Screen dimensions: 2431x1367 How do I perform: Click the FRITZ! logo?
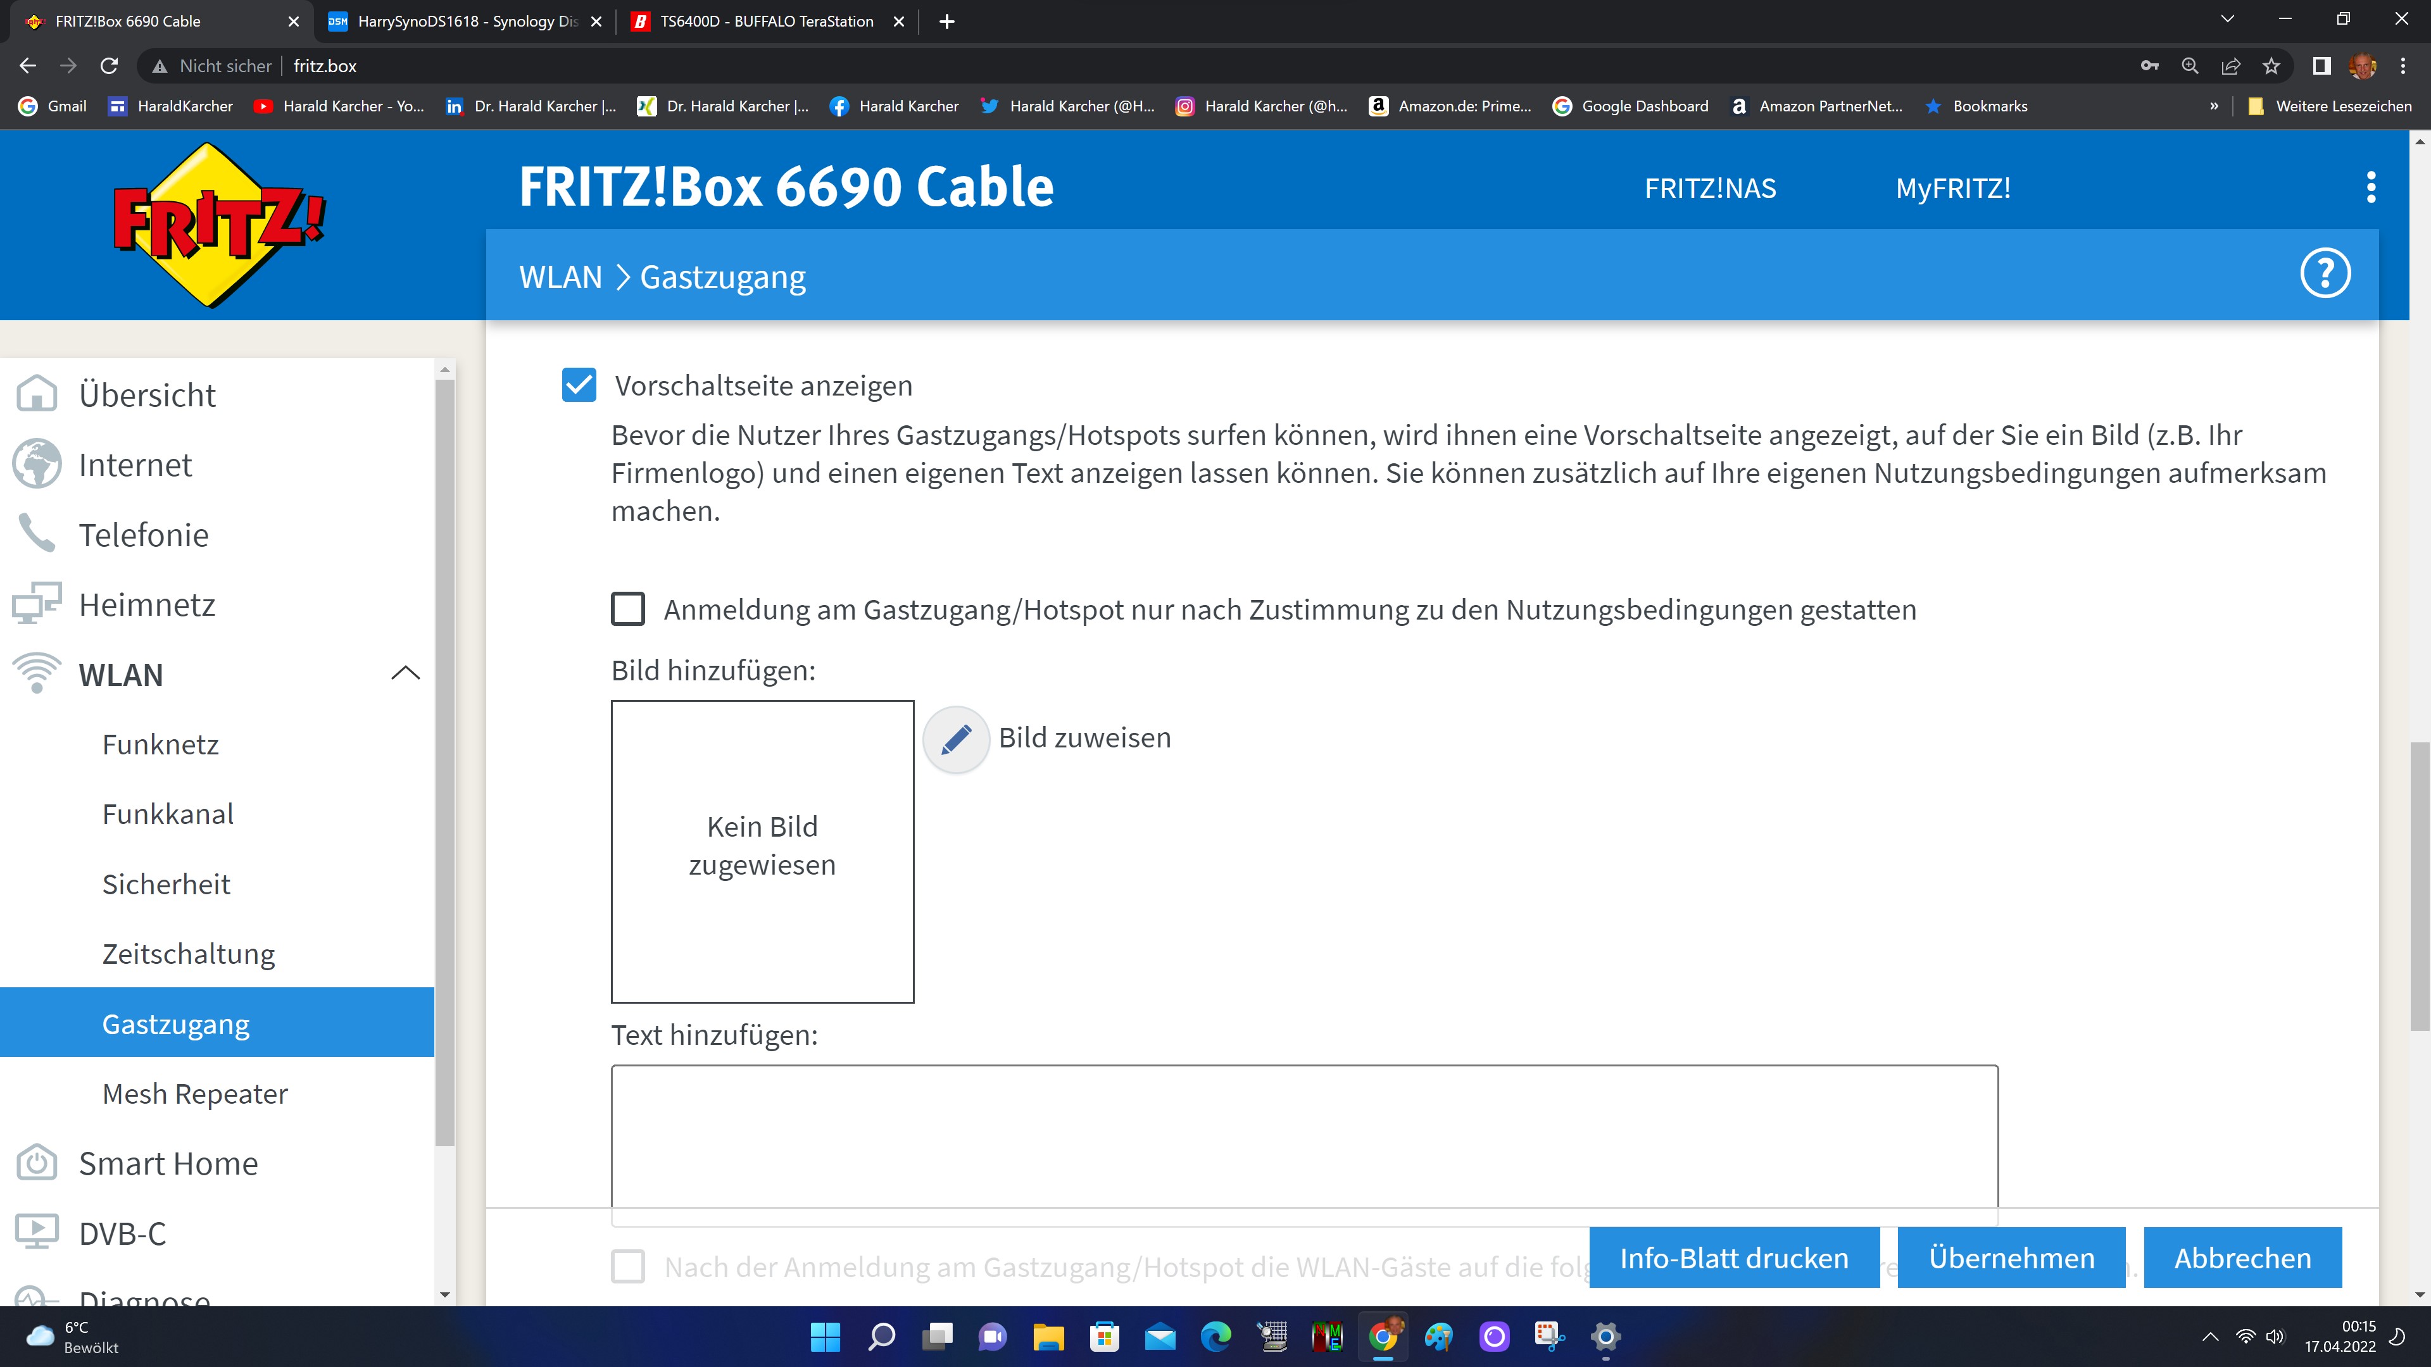(219, 225)
